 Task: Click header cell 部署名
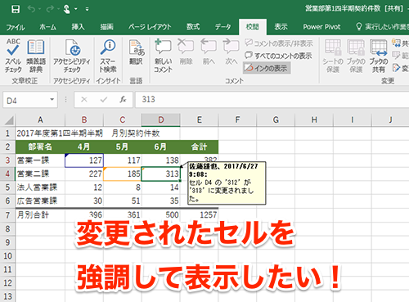click(x=40, y=147)
